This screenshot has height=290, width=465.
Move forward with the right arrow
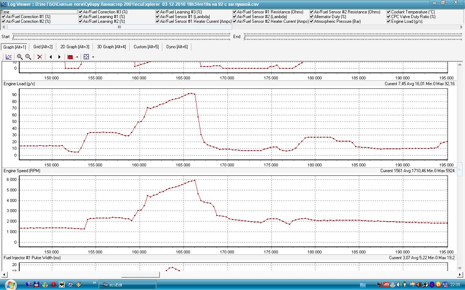(x=59, y=57)
